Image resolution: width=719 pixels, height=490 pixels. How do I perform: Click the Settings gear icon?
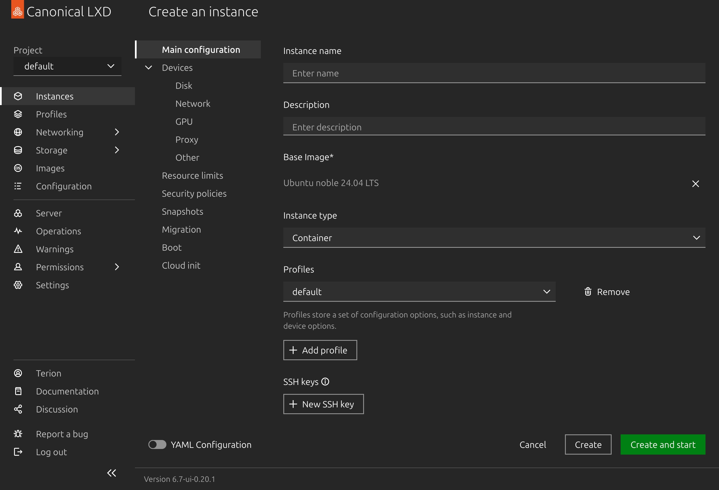18,285
